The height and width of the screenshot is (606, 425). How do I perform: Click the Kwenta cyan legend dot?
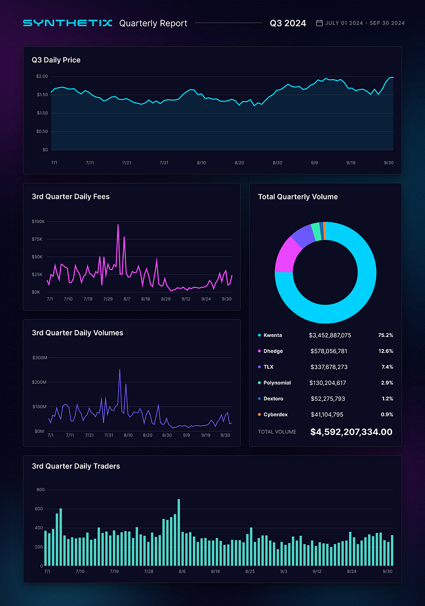point(259,335)
